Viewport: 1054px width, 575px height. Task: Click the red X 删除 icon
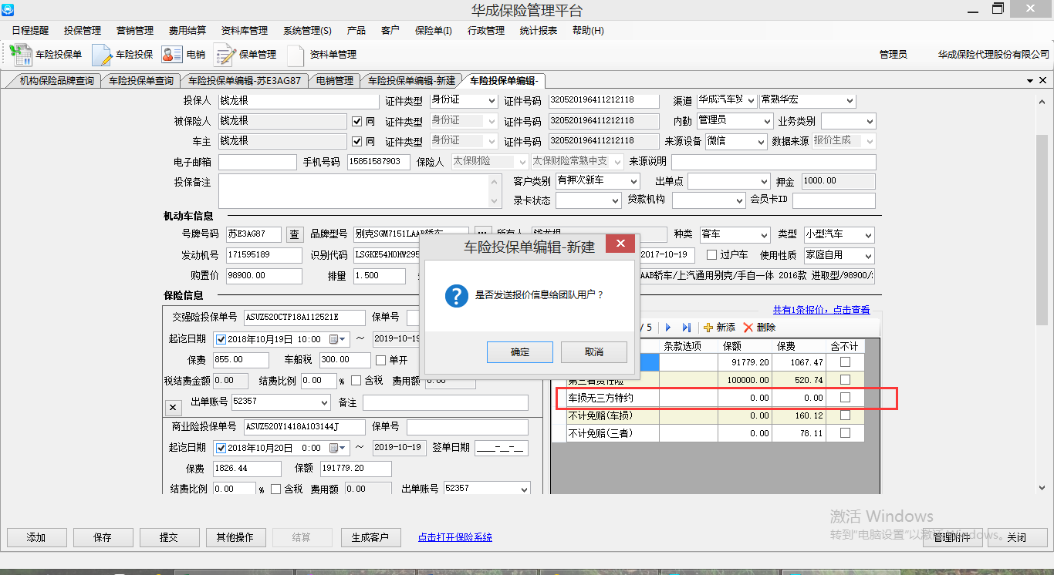[748, 328]
